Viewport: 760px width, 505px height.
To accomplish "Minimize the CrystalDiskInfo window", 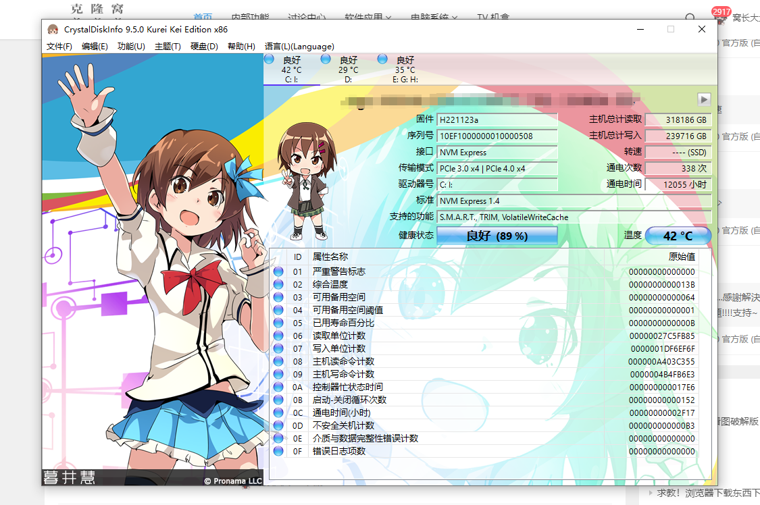I will pos(640,30).
